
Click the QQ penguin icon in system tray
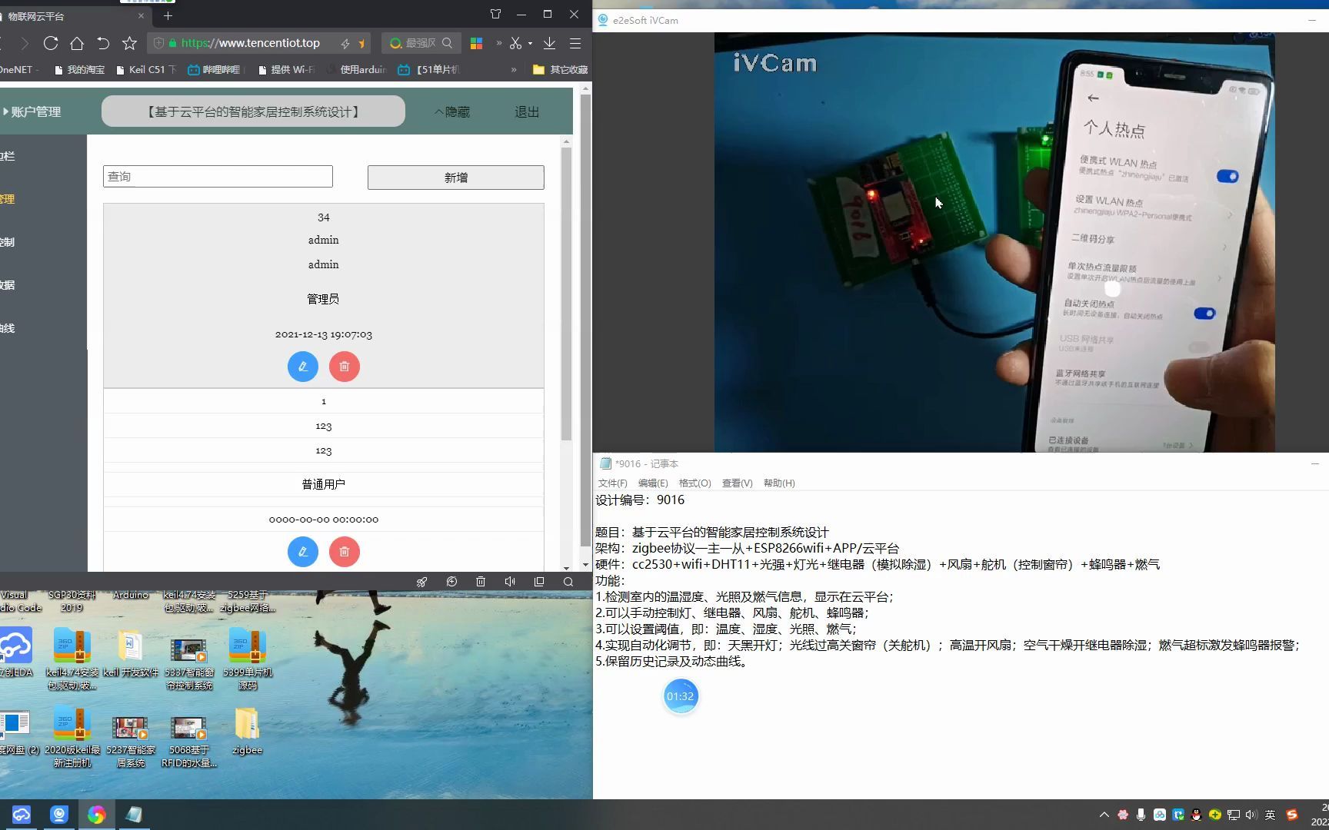click(1196, 815)
